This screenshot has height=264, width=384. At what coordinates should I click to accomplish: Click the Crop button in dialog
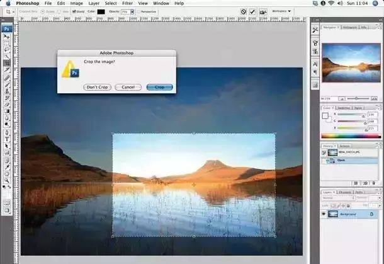coord(159,87)
